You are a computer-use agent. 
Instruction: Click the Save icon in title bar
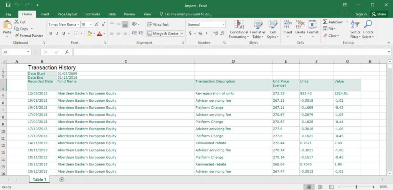[8, 5]
